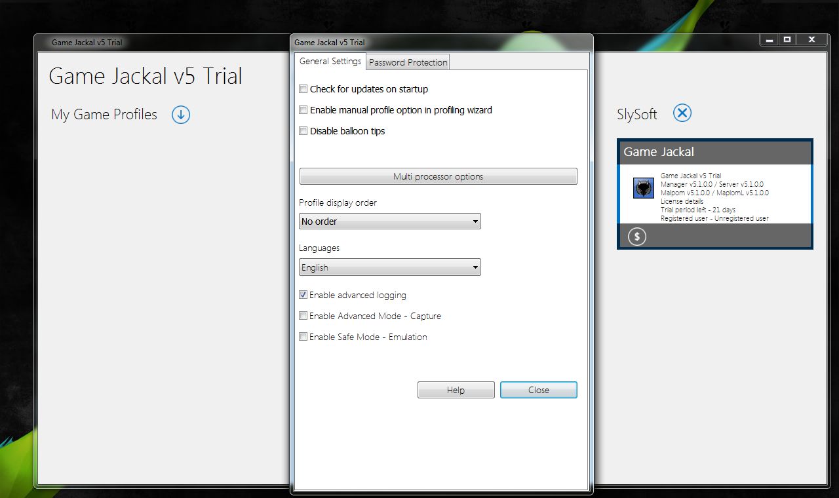Click the dollar sign purchase icon
This screenshot has height=498, width=839.
637,237
